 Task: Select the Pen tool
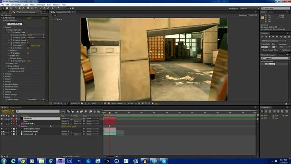click(32, 8)
